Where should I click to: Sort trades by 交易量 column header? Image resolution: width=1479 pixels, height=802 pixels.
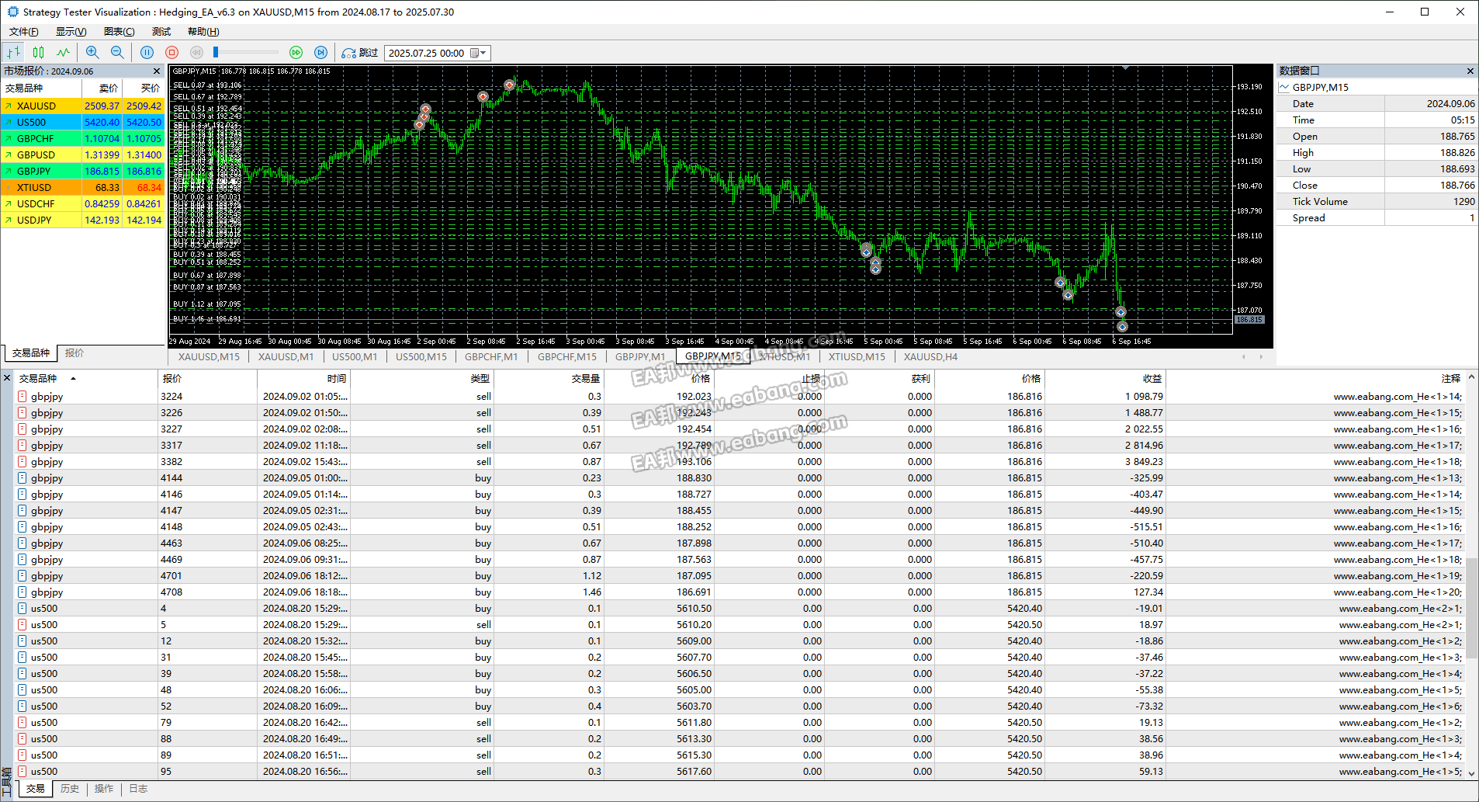tap(549, 378)
